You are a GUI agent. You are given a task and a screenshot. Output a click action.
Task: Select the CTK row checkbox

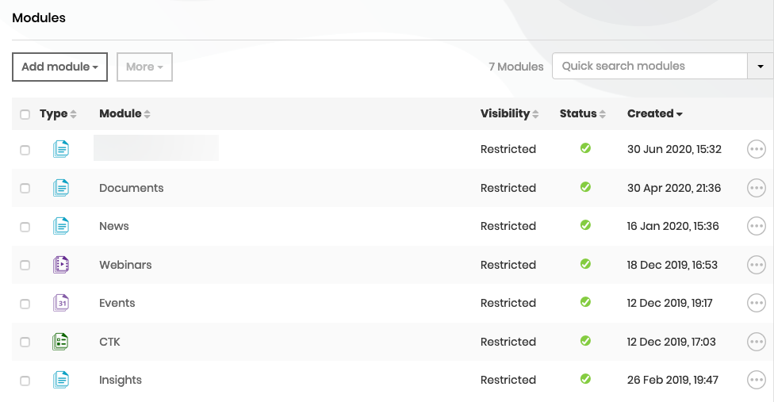[25, 343]
